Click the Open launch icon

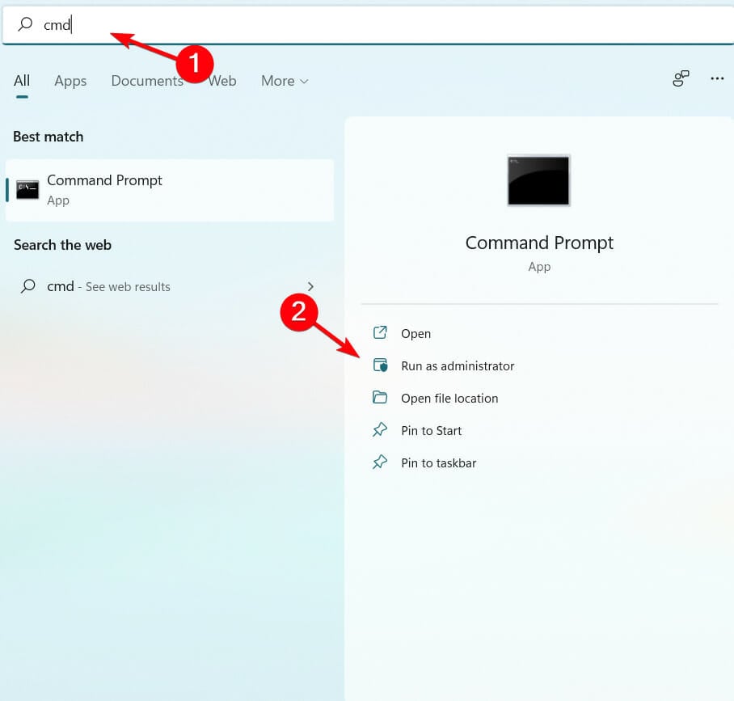pyautogui.click(x=380, y=332)
